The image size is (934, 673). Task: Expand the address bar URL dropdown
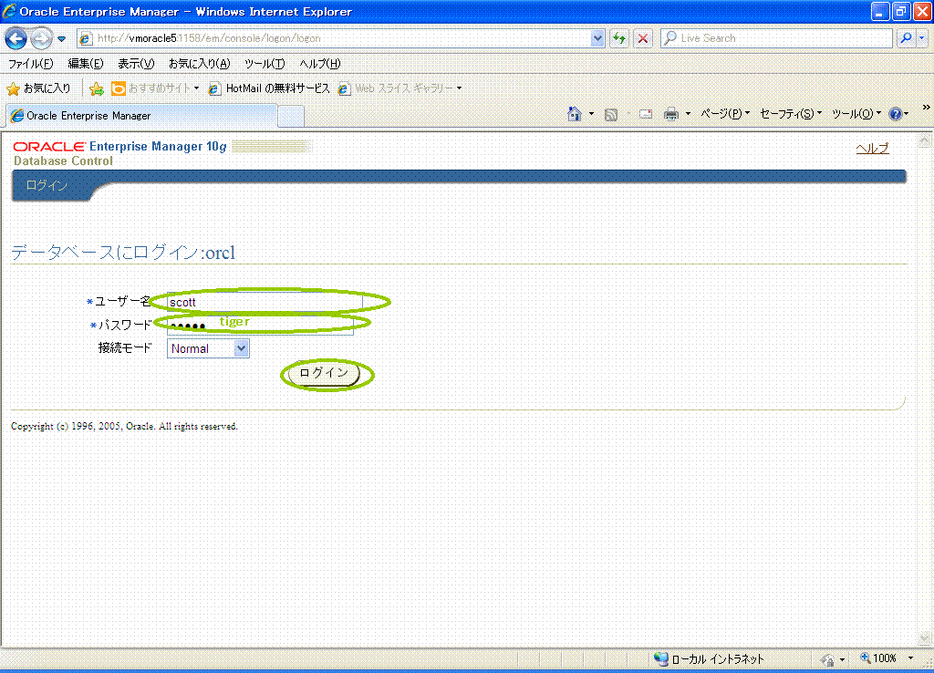coord(597,38)
